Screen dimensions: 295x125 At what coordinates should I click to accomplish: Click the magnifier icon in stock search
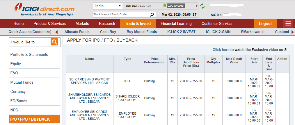152,14
